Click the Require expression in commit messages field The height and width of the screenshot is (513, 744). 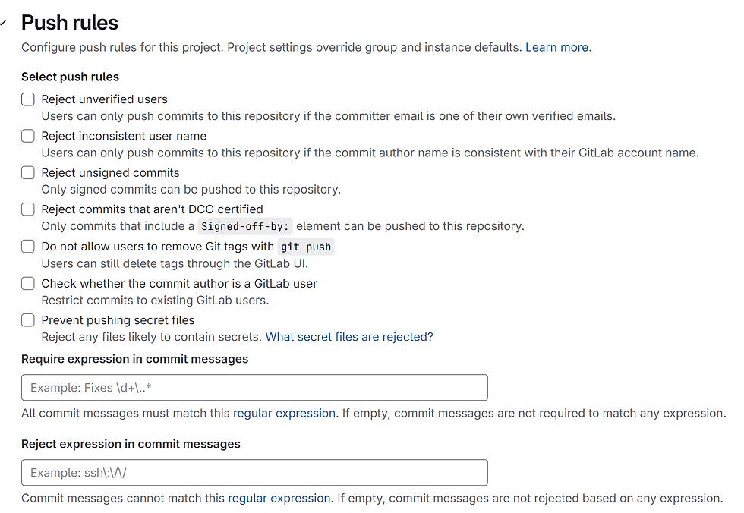point(254,387)
